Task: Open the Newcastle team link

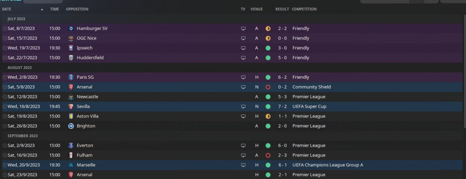Action: (87, 97)
